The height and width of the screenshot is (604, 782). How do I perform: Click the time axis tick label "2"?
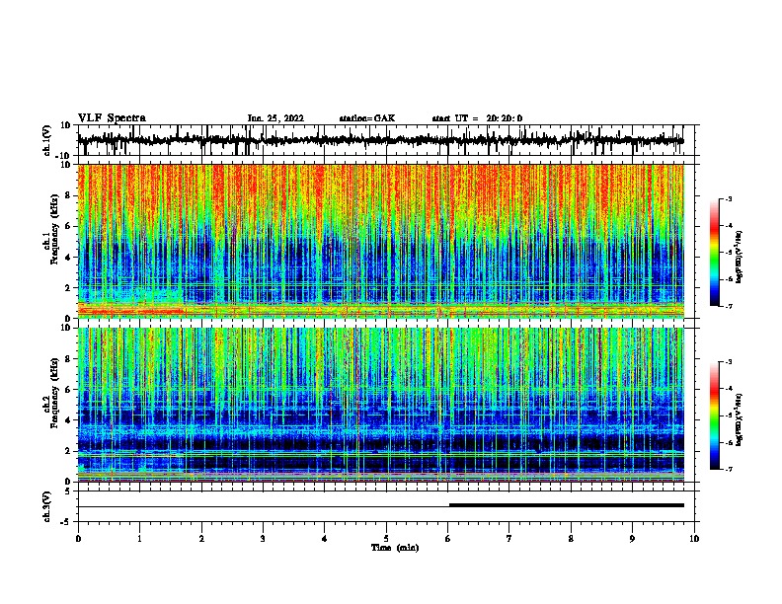click(x=201, y=539)
